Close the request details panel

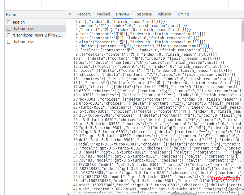[x=70, y=14]
